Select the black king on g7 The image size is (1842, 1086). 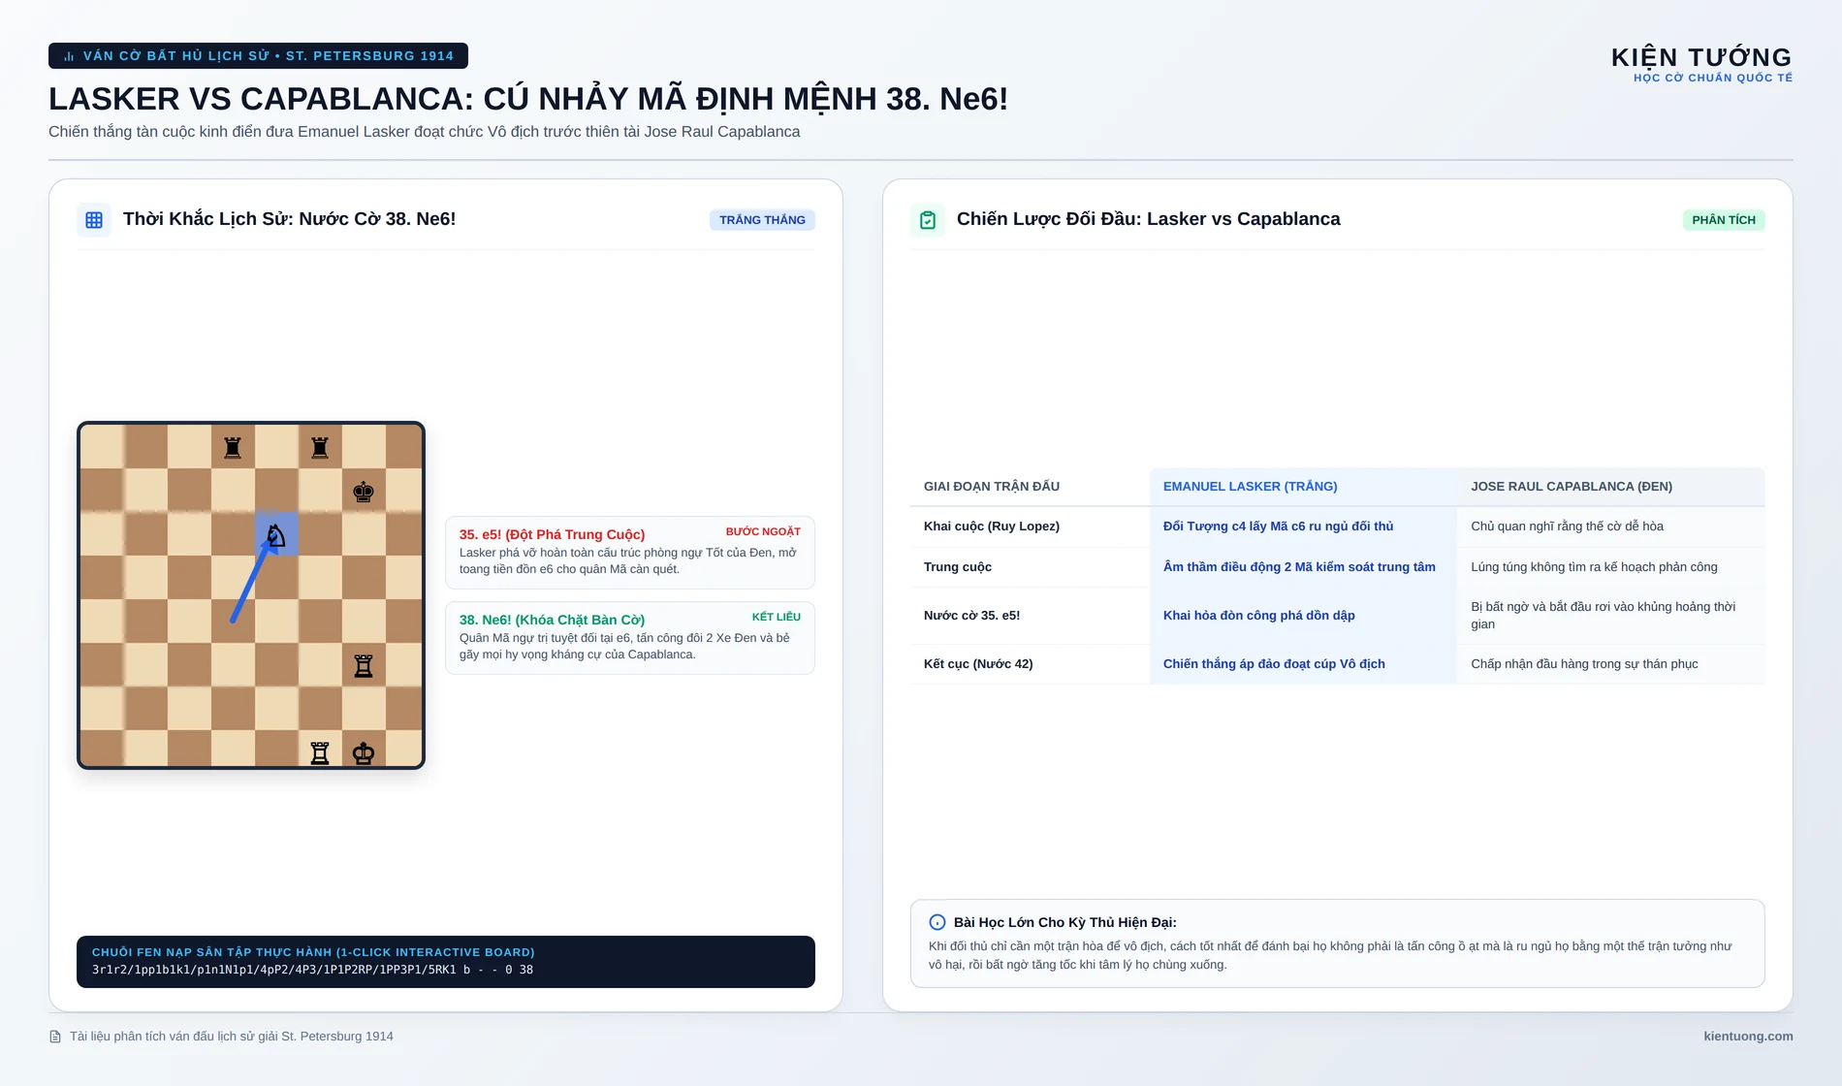coord(364,491)
